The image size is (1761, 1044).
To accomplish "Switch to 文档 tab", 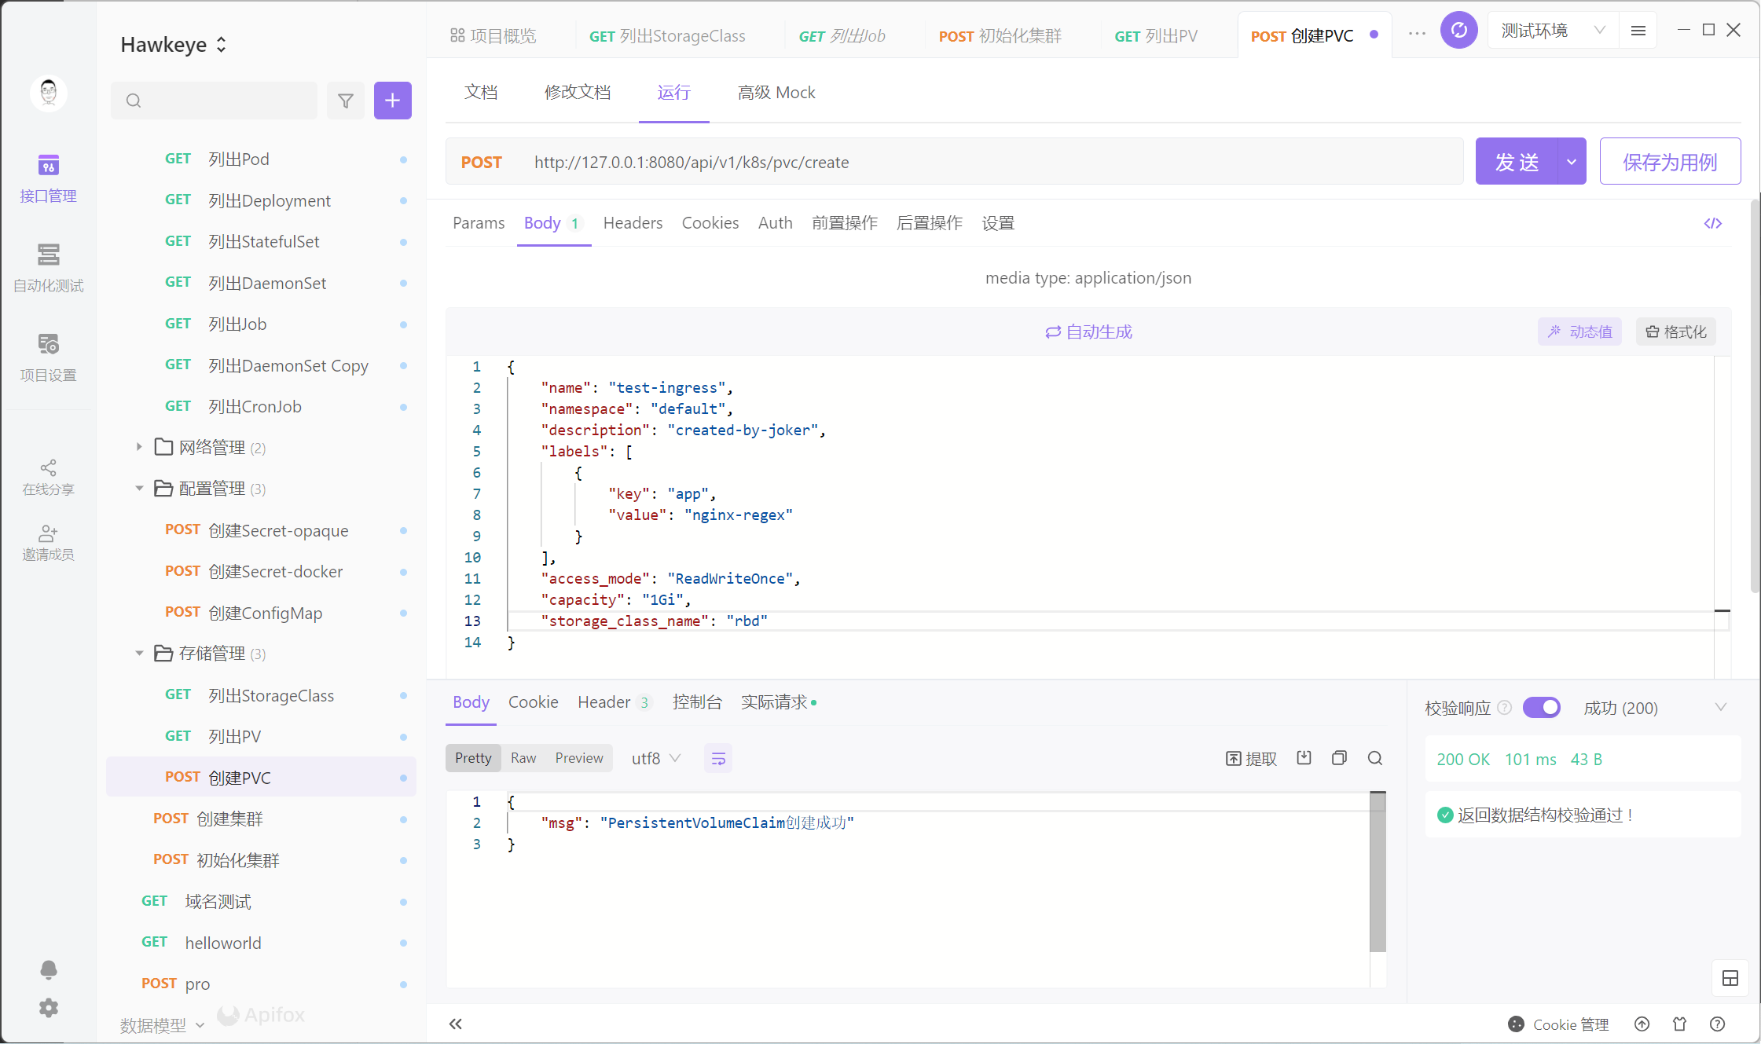I will tap(481, 93).
